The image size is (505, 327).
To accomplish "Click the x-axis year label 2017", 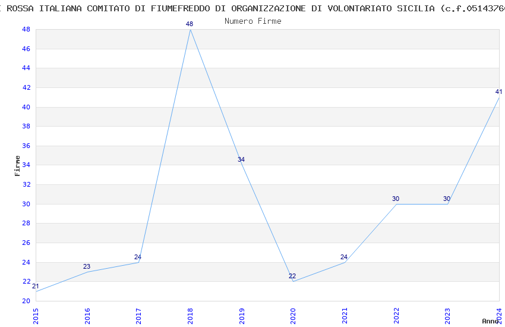I will 139,316.
